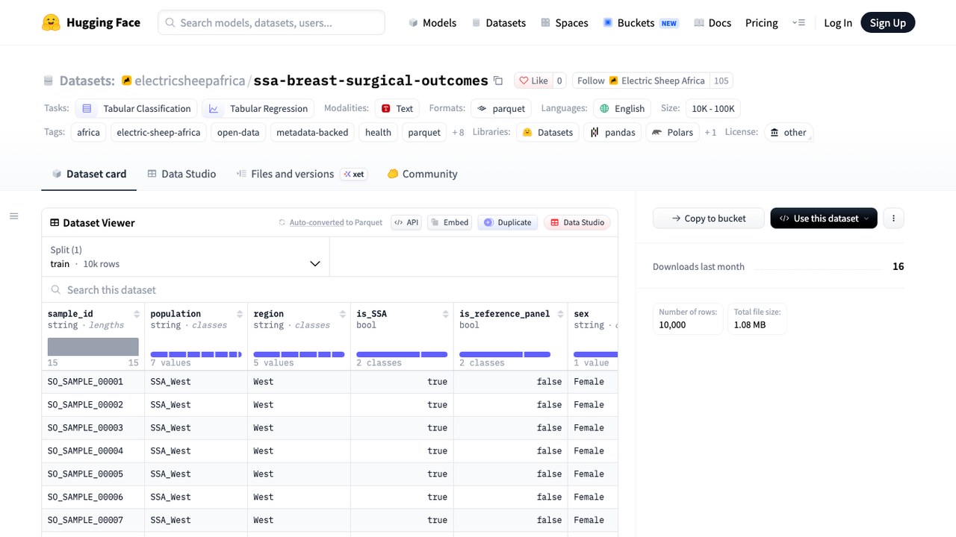Like this dataset
This screenshot has width=956, height=537.
533,81
